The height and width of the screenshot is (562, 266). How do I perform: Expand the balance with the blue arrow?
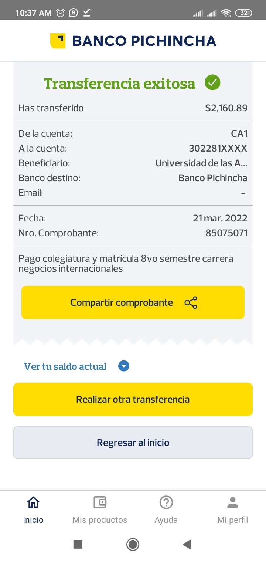click(x=124, y=366)
